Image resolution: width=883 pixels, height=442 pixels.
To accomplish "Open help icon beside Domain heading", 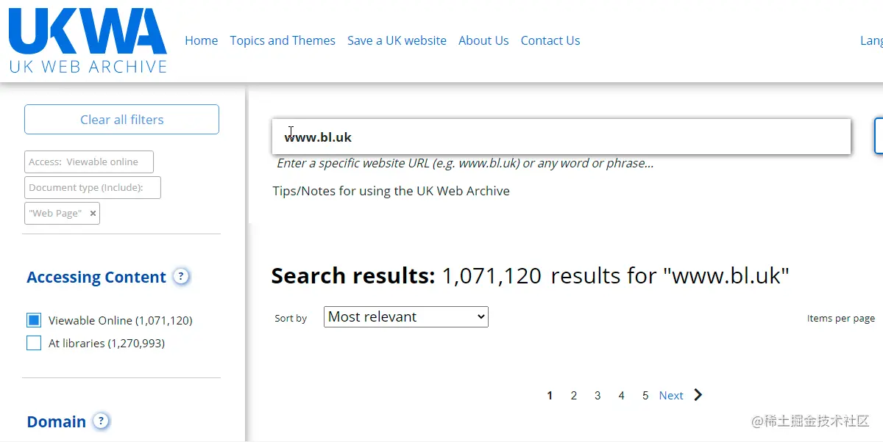I will [102, 421].
